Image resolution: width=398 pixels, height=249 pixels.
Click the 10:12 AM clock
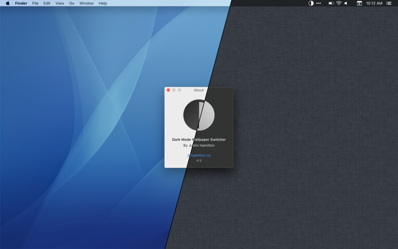tap(374, 3)
